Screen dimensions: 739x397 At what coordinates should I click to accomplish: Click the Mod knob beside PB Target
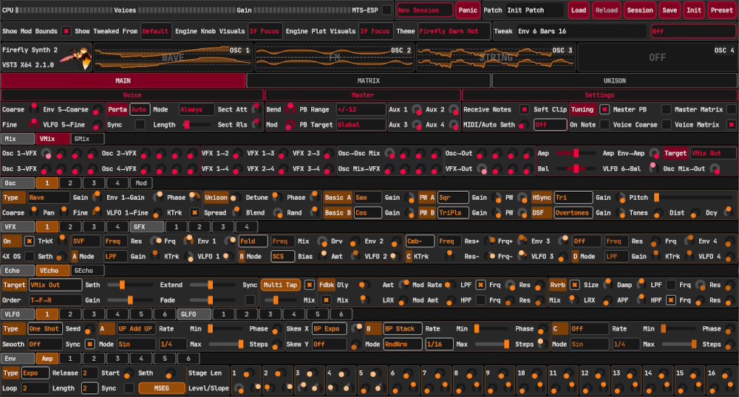(x=290, y=125)
